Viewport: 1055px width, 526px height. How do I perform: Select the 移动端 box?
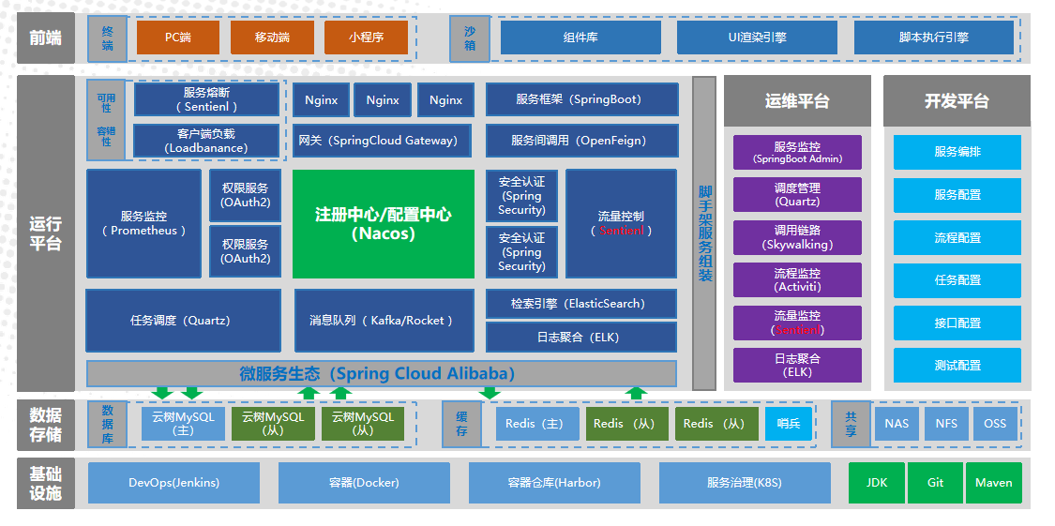pyautogui.click(x=273, y=38)
